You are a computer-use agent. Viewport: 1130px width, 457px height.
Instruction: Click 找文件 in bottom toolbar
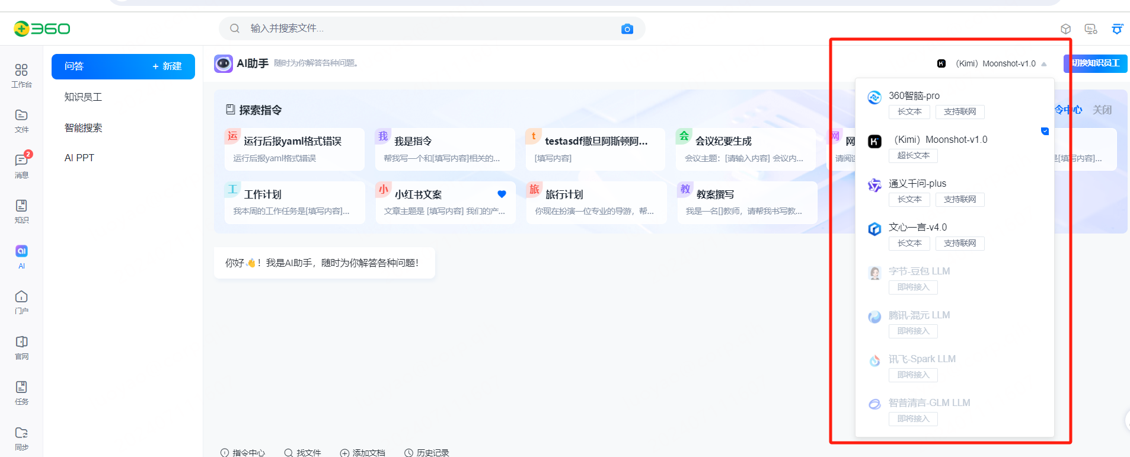coord(302,453)
